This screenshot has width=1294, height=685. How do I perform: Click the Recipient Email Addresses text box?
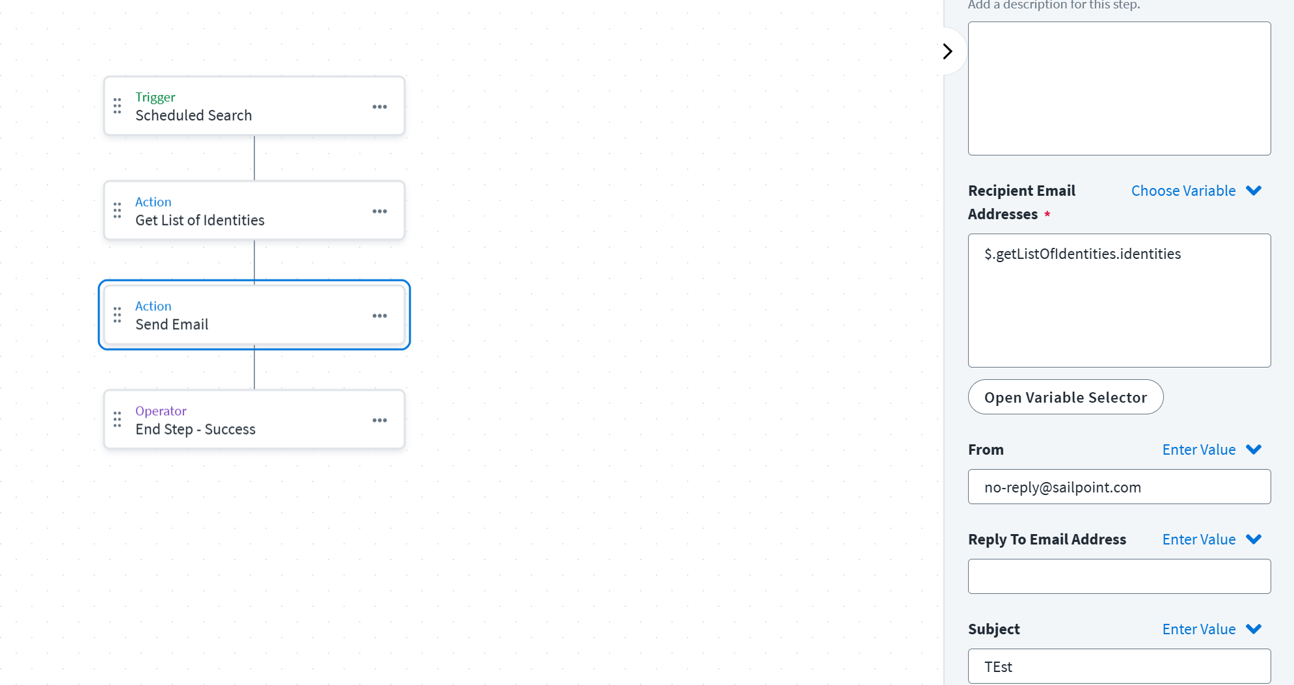click(x=1119, y=301)
